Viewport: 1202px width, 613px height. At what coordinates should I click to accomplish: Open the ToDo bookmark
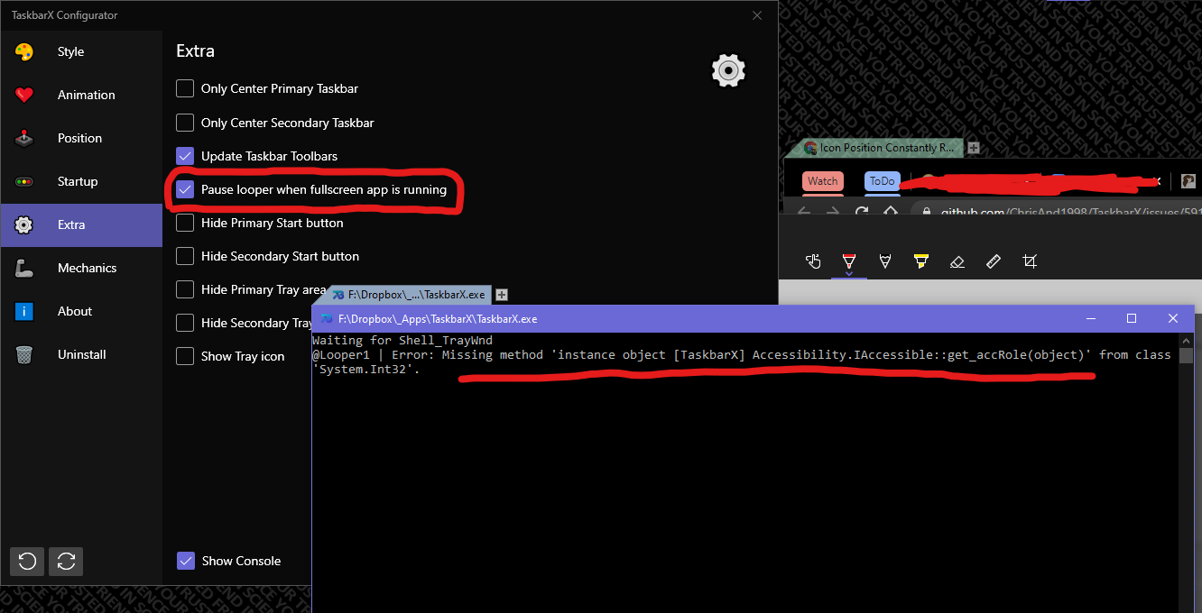pyautogui.click(x=882, y=181)
